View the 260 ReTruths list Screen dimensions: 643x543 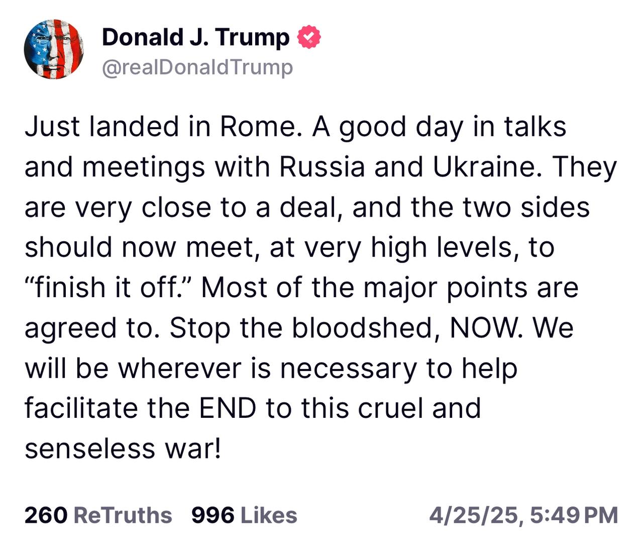pyautogui.click(x=98, y=515)
